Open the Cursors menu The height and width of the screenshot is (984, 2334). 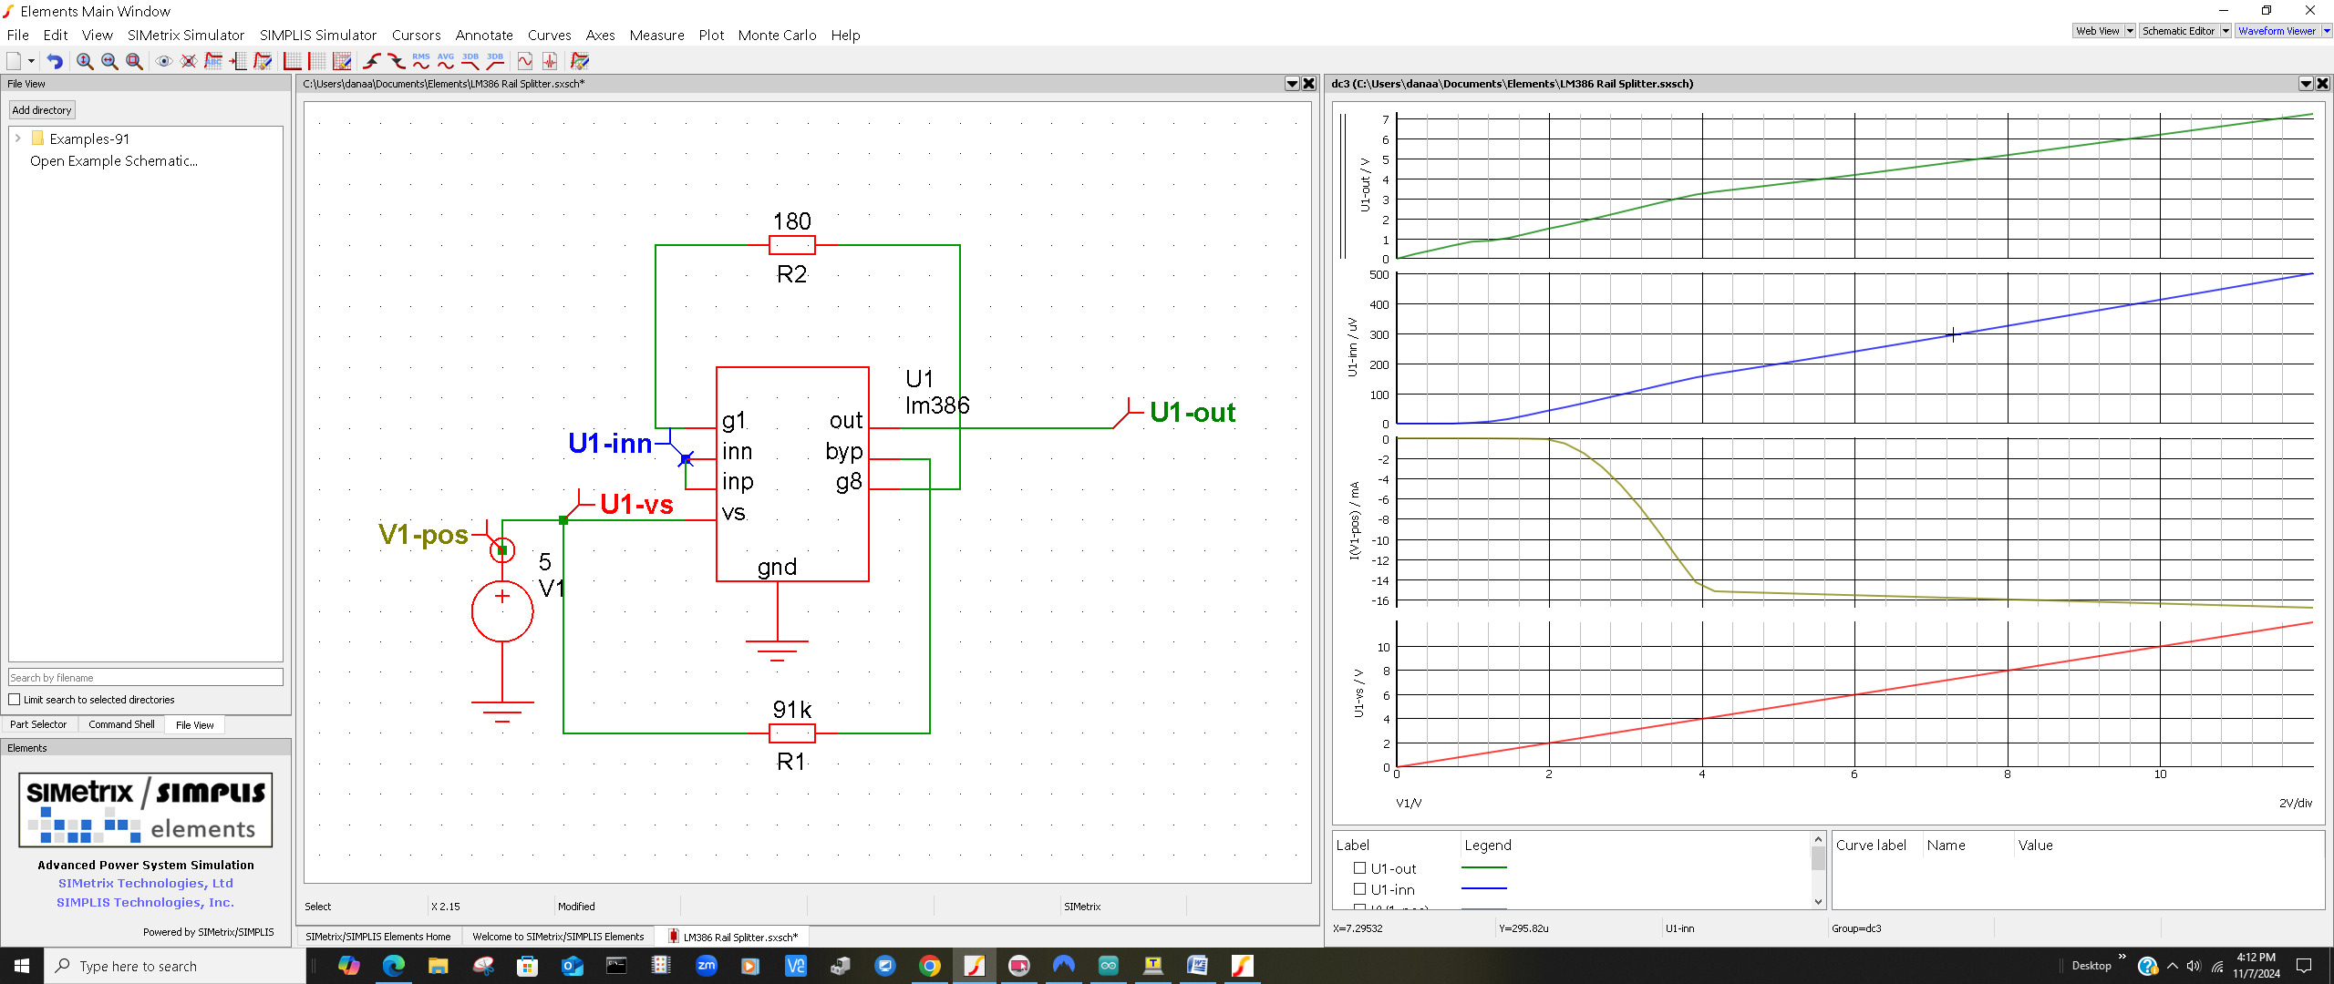(x=417, y=35)
